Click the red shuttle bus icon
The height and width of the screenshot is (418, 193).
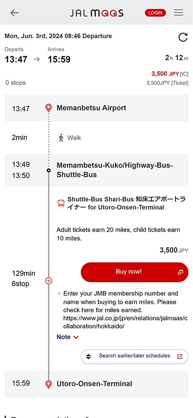pyautogui.click(x=61, y=203)
